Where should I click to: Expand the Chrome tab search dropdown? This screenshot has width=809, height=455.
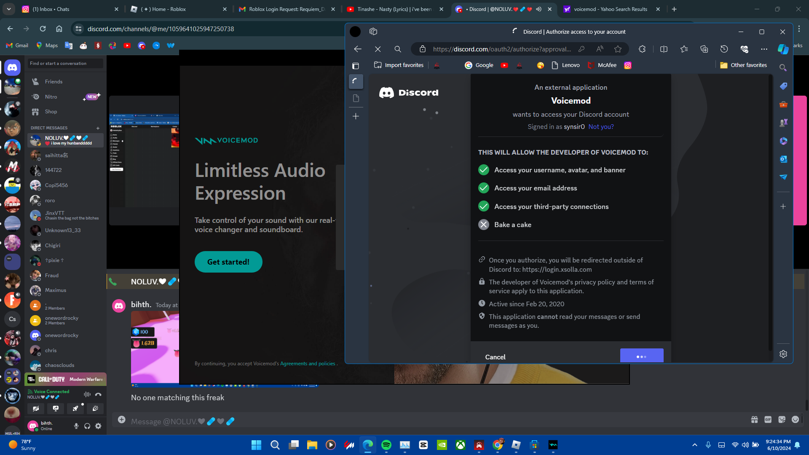(9, 9)
